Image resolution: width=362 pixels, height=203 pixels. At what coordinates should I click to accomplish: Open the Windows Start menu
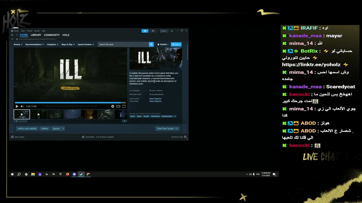(x=12, y=174)
